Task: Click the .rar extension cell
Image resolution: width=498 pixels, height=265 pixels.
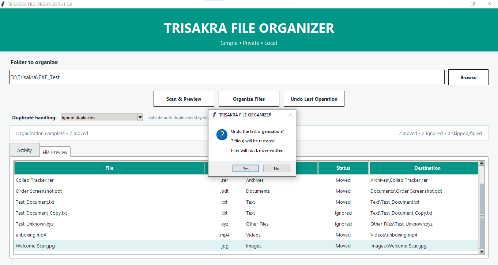Action: click(x=225, y=180)
